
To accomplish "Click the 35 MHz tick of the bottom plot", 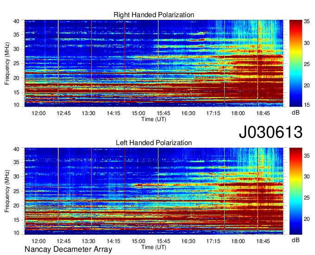I will (16, 162).
